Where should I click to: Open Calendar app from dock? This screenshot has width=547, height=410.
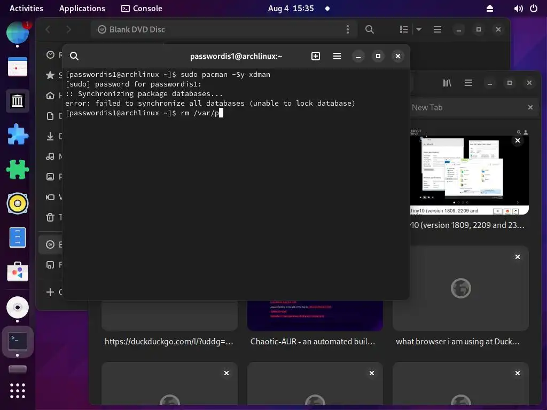[x=18, y=67]
